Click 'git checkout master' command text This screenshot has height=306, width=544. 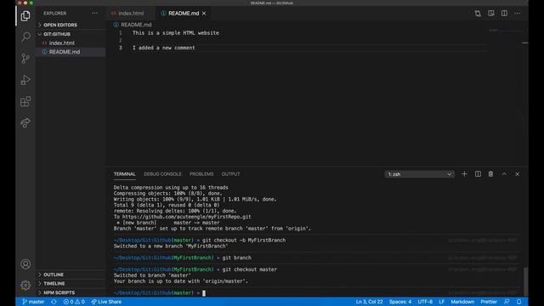point(249,269)
